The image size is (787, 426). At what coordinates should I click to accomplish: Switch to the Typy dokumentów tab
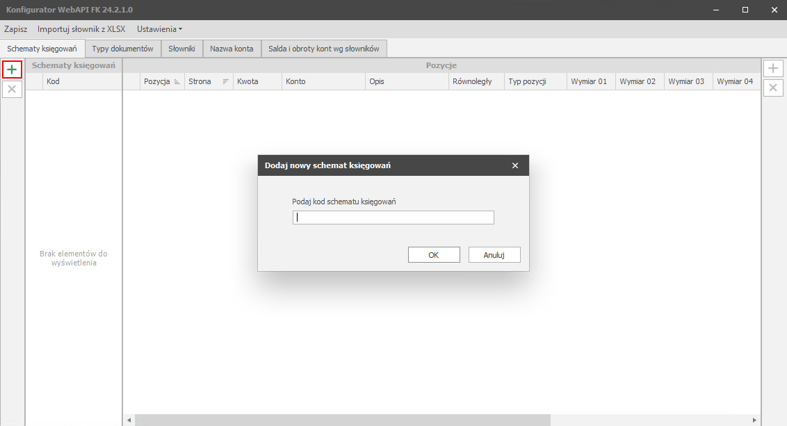coord(122,49)
